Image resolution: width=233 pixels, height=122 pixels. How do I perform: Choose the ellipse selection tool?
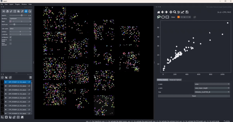pyautogui.click(x=163, y=17)
